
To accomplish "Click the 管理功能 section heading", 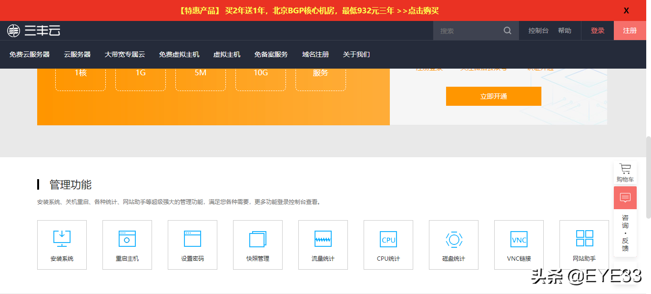I will (x=71, y=184).
